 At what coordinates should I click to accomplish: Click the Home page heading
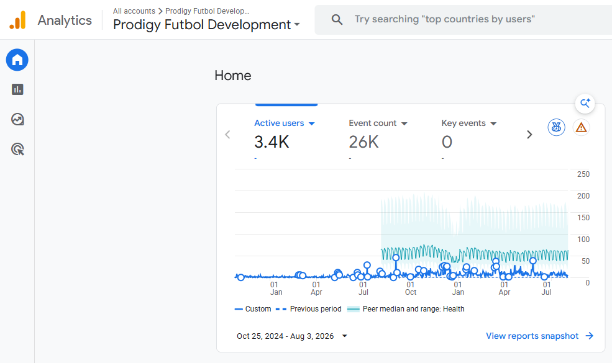(232, 75)
